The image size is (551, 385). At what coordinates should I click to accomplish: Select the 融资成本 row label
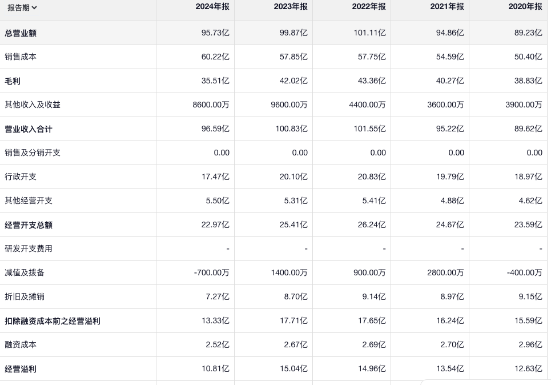21,345
